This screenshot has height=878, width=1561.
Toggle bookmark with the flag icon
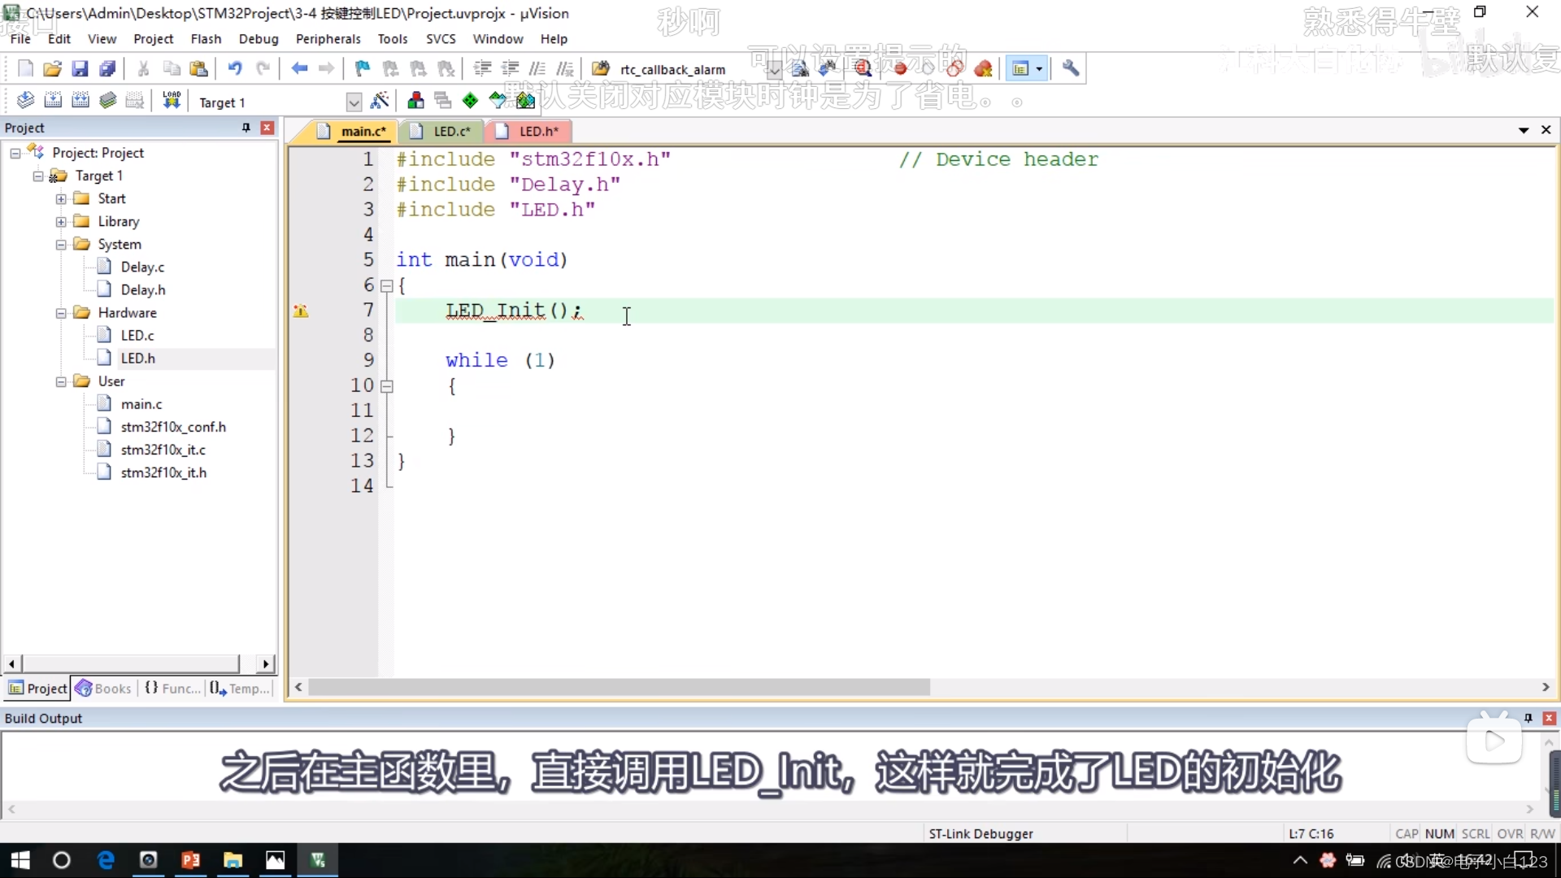tap(363, 69)
